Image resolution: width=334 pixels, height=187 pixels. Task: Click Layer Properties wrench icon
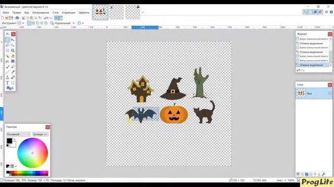tap(324, 175)
